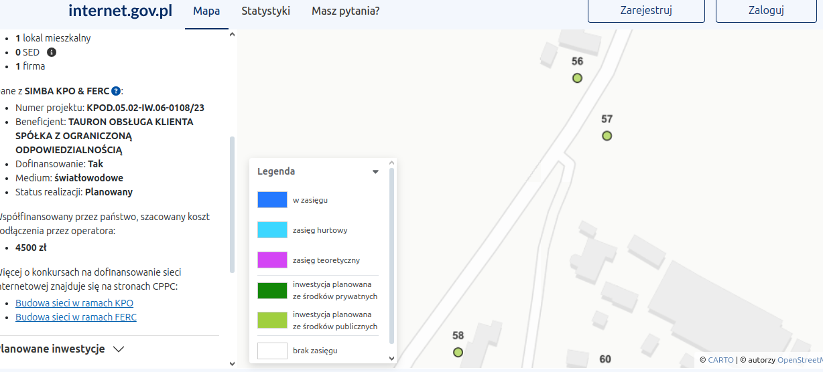Click the blue 'w zasięgu' legend swatch
Viewport: 823px width, 372px height.
272,200
